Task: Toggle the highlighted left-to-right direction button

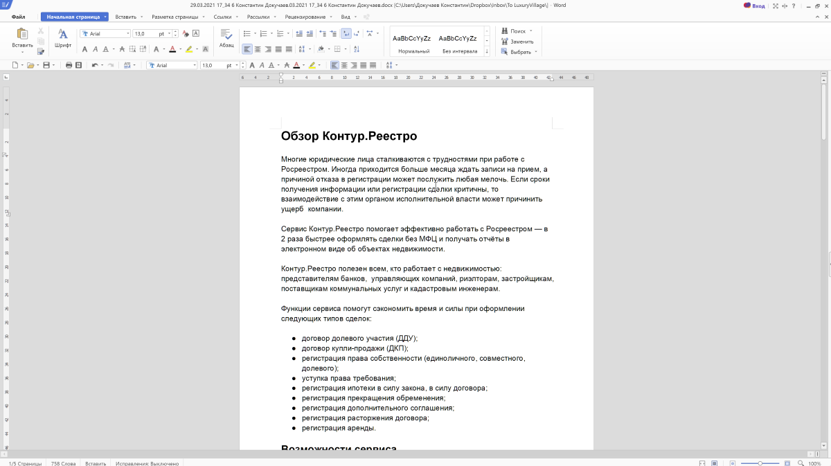Action: pos(346,33)
